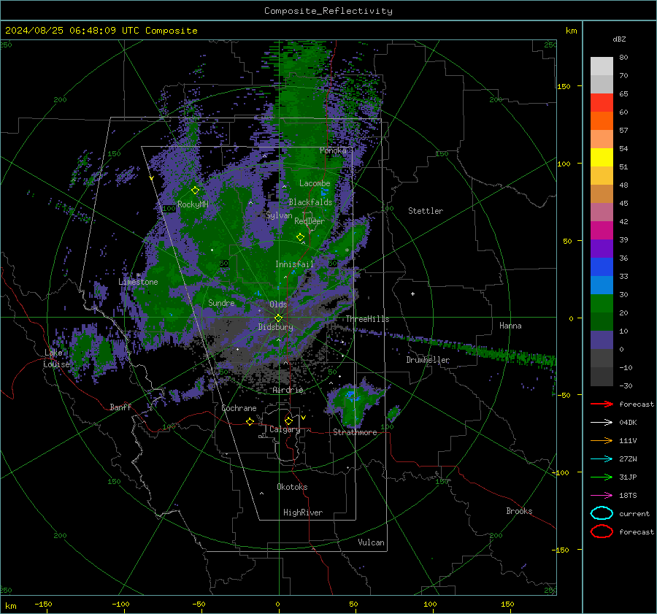Click yellow diamond marker below RedDeer
657x614 pixels.
(x=300, y=237)
